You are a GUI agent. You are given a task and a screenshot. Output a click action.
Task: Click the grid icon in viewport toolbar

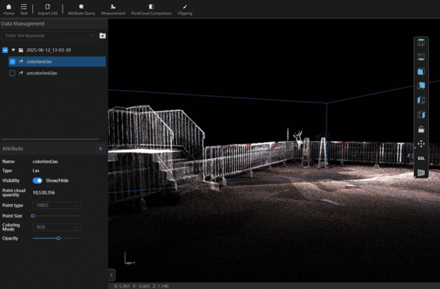[421, 173]
